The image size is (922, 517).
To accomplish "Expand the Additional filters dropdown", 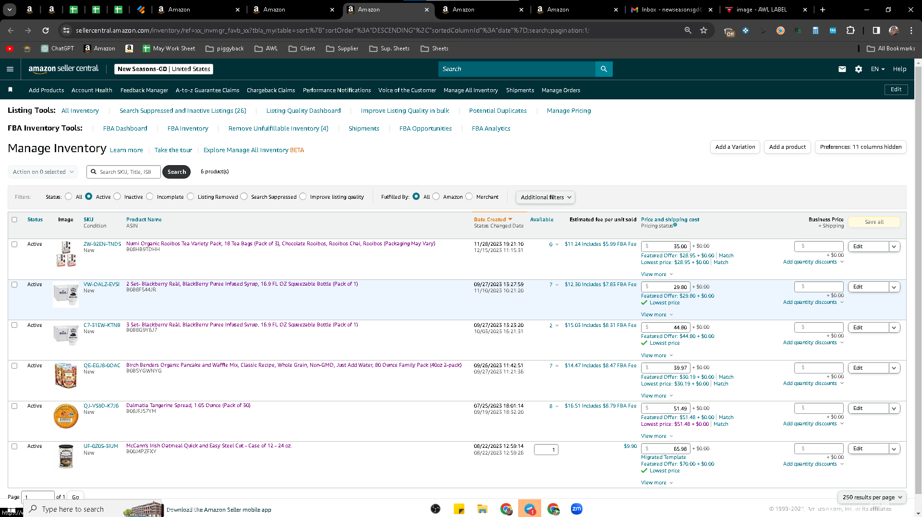I will [545, 197].
